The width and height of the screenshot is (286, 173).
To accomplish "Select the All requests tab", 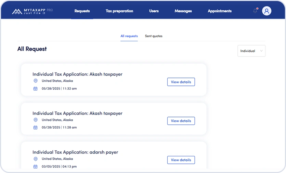I will 129,36.
